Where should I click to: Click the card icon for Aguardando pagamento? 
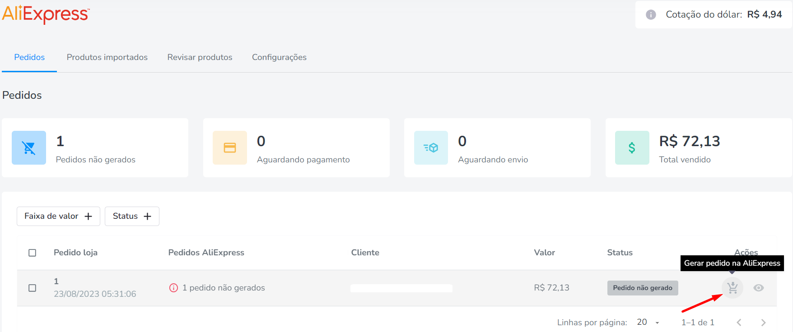click(230, 148)
